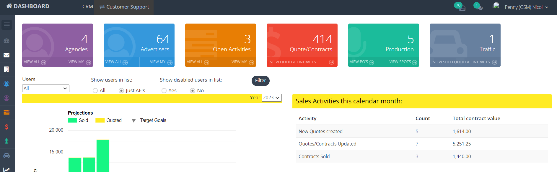The height and width of the screenshot is (172, 557).
Task: Open the Dashboard home icon
Action: pyautogui.click(x=9, y=6)
